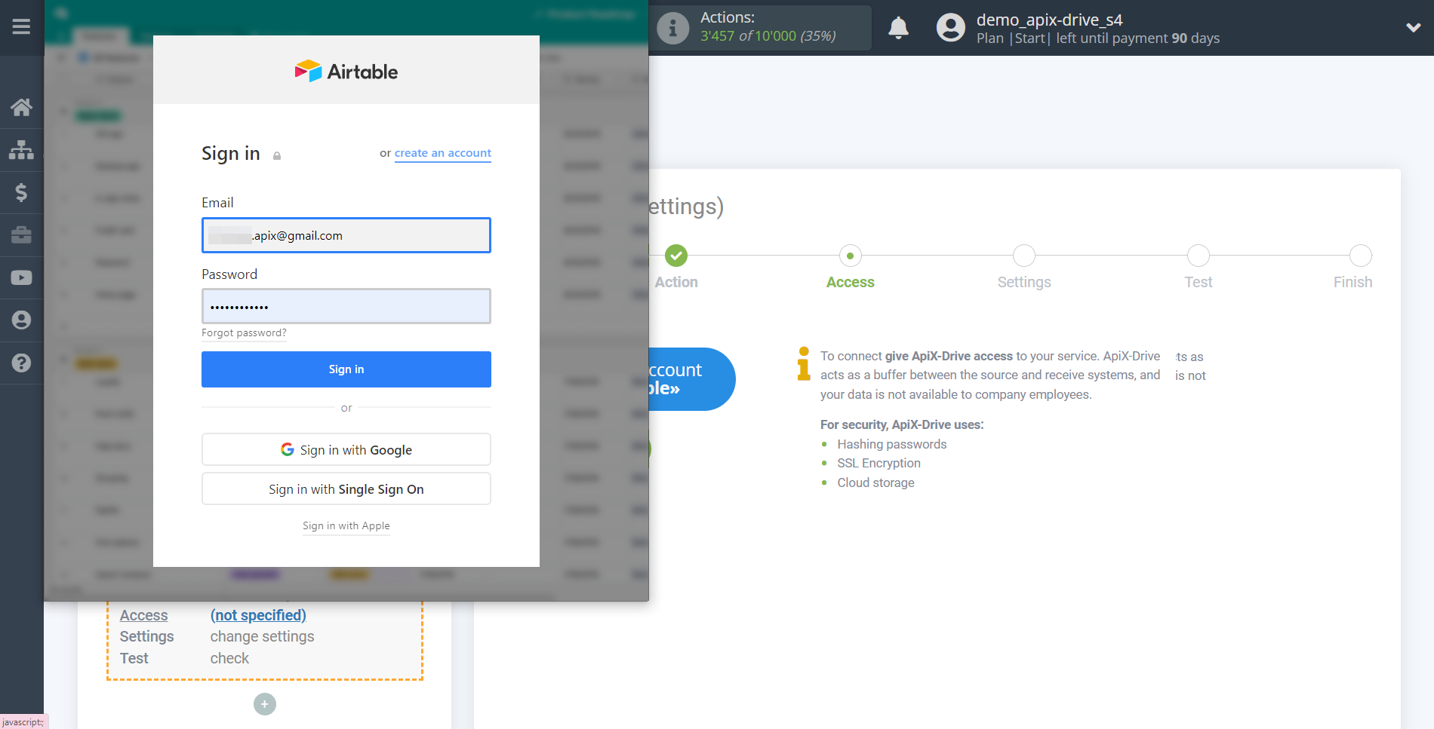Viewport: 1434px width, 729px height.
Task: Open the briefcase services icon
Action: click(x=21, y=234)
